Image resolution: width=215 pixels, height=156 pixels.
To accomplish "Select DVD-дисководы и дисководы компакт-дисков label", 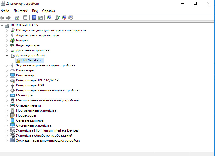I will point(51,30).
